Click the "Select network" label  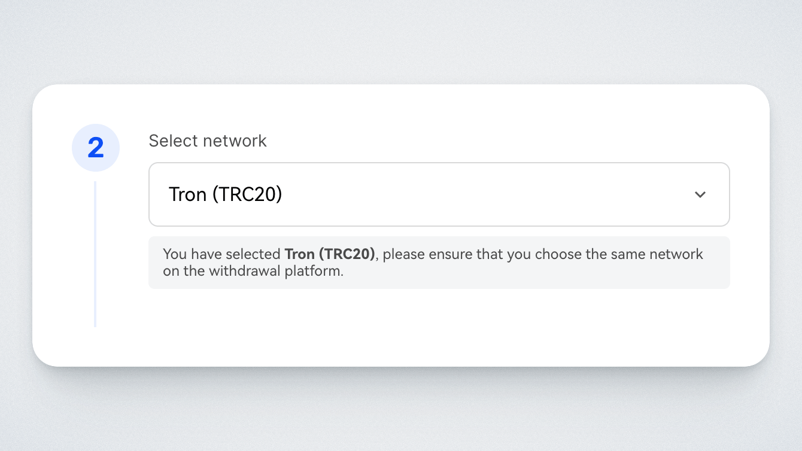[x=208, y=141]
